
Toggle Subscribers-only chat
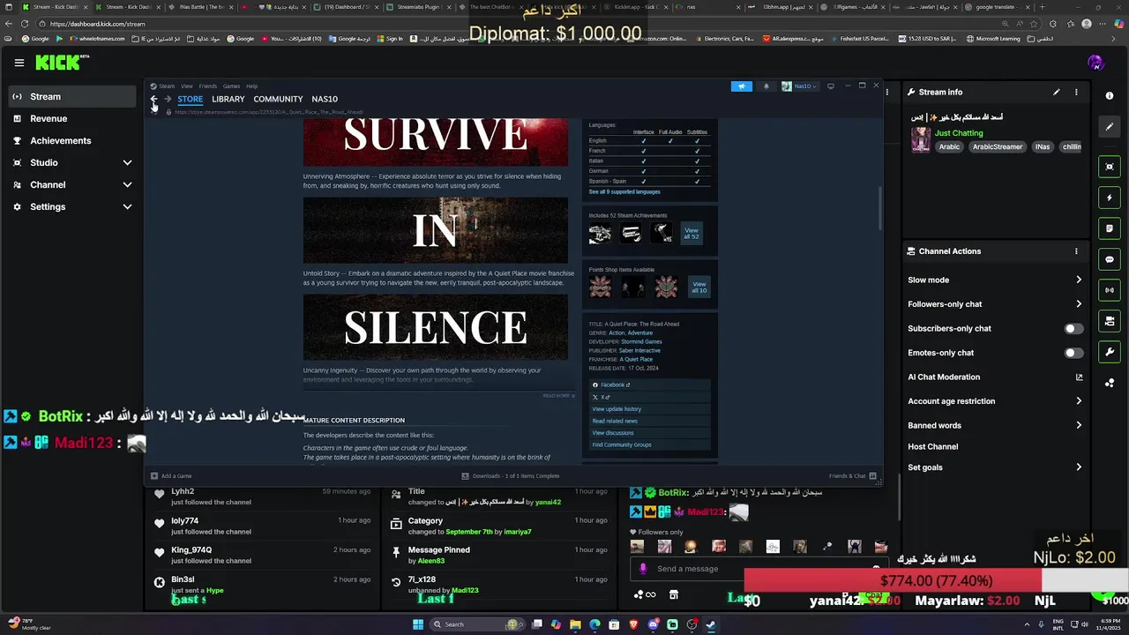point(1073,328)
